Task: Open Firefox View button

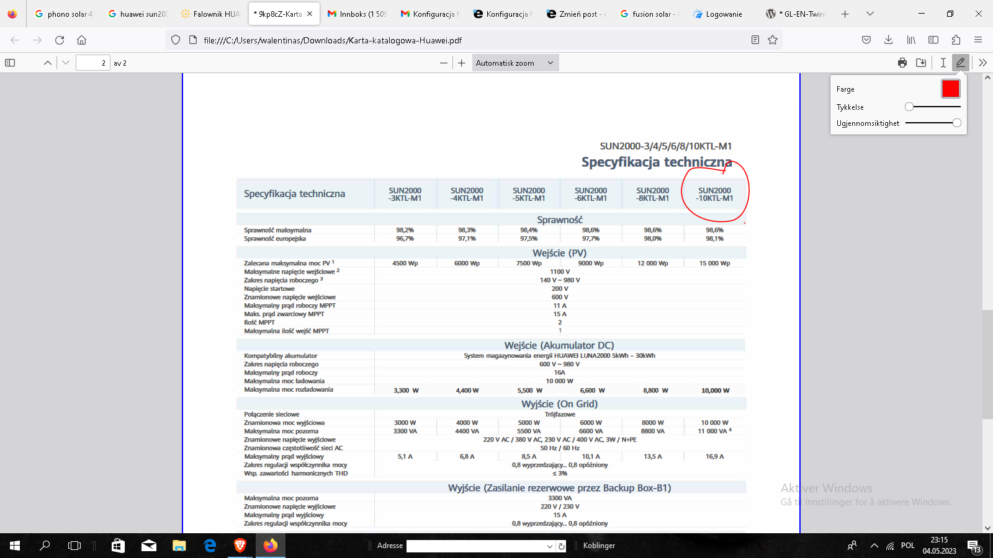Action: [x=12, y=14]
